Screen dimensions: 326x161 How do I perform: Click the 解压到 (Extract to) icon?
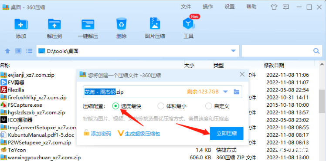pyautogui.click(x=54, y=24)
